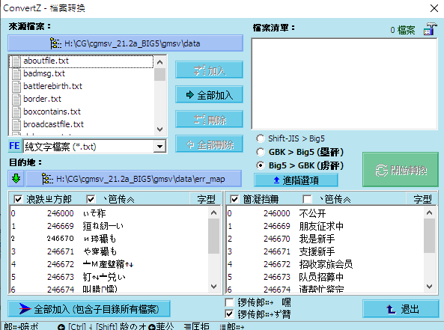Click the file list scroll down arrow
Image resolution: width=444 pixels, height=330 pixels.
click(x=159, y=129)
